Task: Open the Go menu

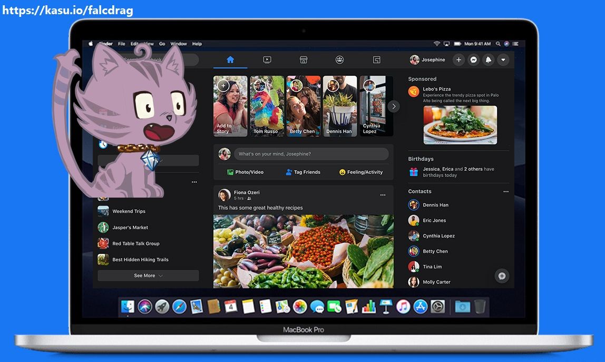Action: tap(162, 44)
